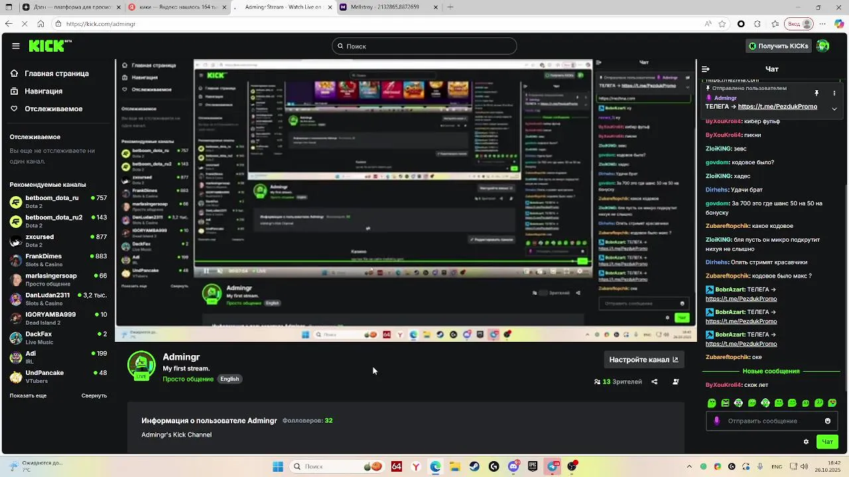Click the share stream icon
Screen dimensions: 849x477
point(655,382)
